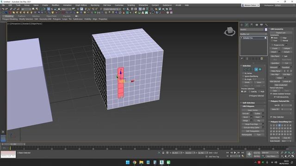
Task: Enable By Vertex checkbox
Action: 243,73
